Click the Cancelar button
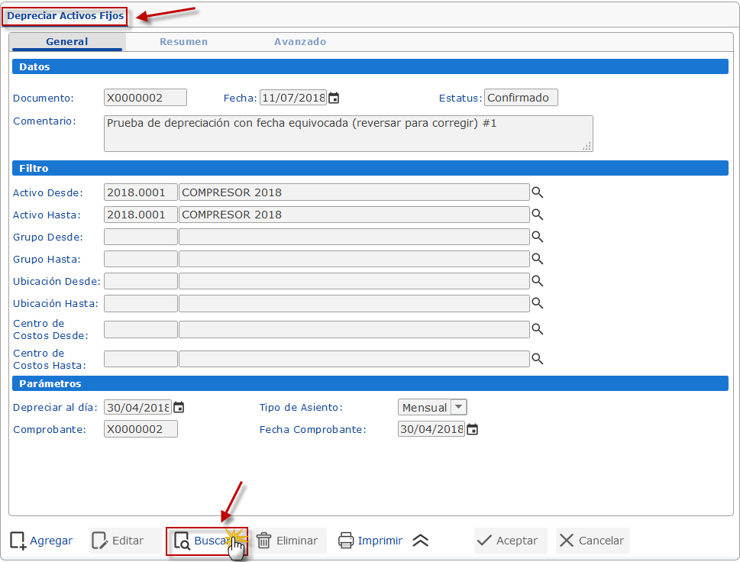The image size is (740, 562). [593, 541]
